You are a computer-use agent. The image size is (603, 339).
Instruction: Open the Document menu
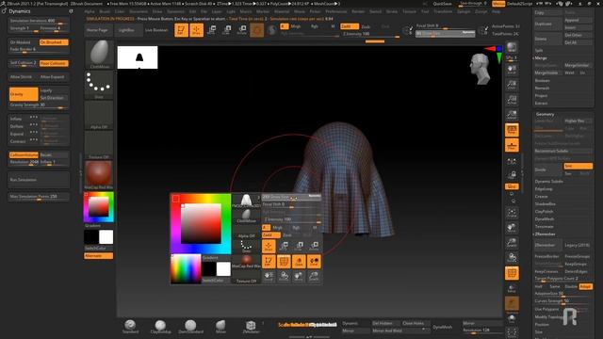(x=139, y=11)
